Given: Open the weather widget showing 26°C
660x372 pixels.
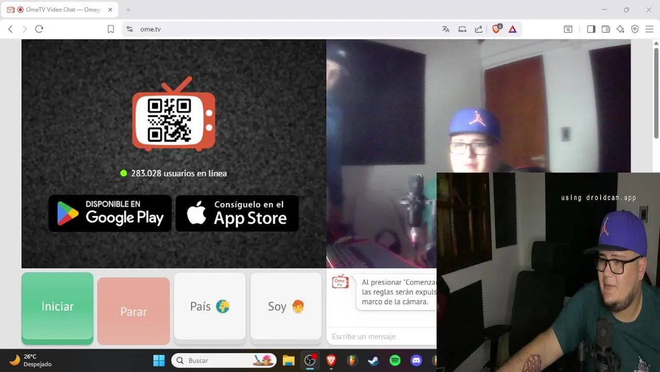Looking at the screenshot, I should 31,360.
